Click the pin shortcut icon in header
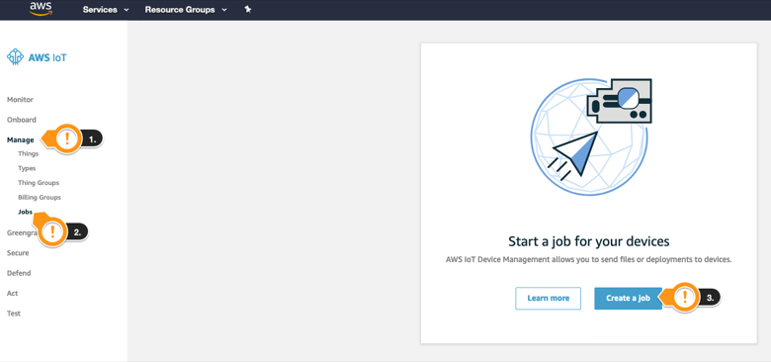Viewport: 771px width, 362px height. click(x=248, y=9)
